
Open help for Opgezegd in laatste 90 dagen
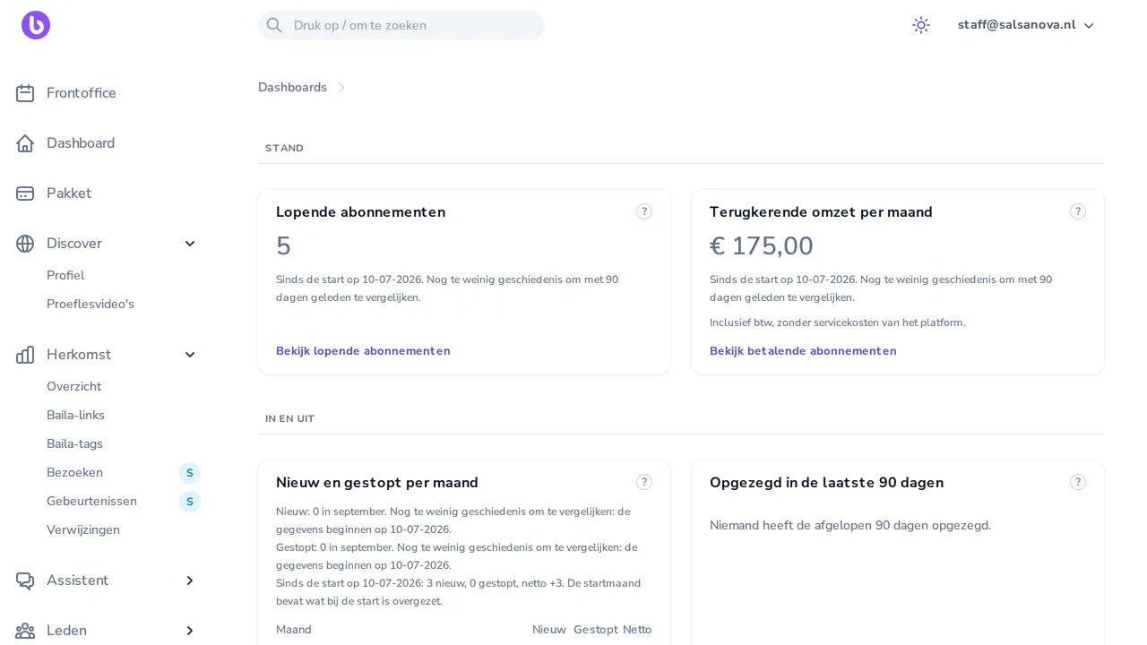(1078, 482)
